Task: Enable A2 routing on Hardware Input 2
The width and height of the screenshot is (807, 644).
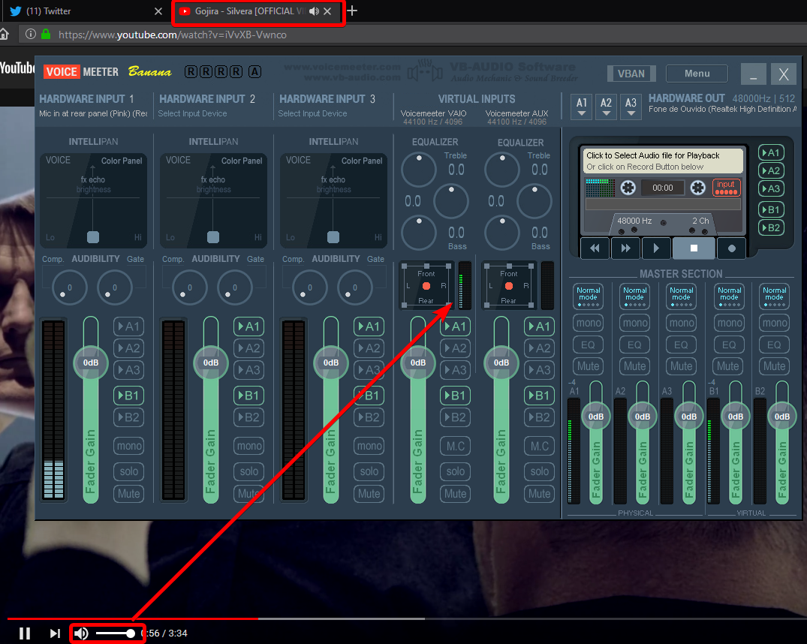Action: [248, 348]
